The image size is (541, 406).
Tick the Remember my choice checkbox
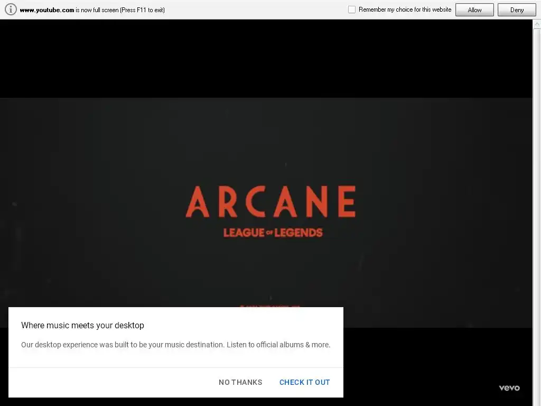tap(351, 10)
